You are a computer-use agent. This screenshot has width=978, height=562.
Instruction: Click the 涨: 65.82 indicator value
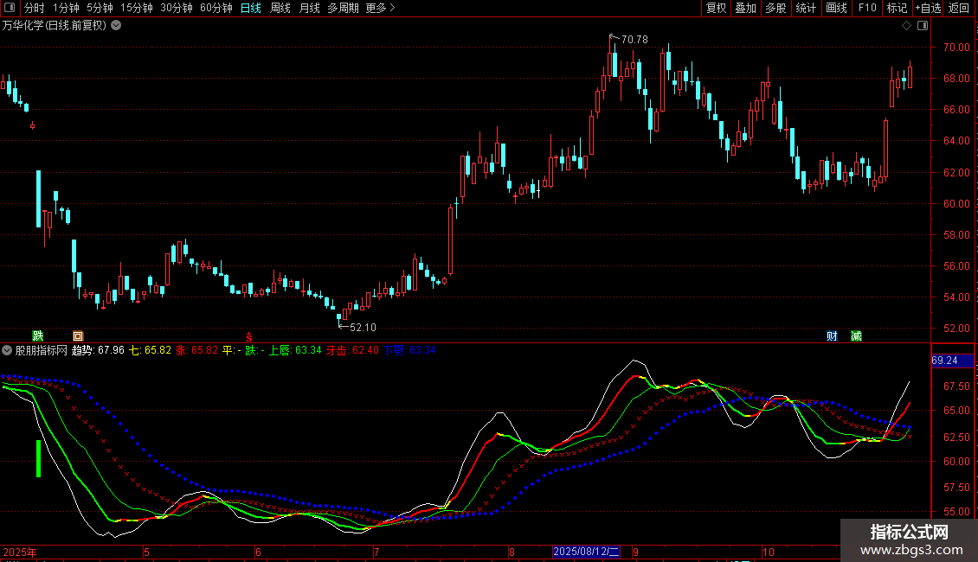click(196, 350)
